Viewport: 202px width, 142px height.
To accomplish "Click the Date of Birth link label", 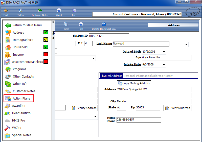I will [x=132, y=52].
